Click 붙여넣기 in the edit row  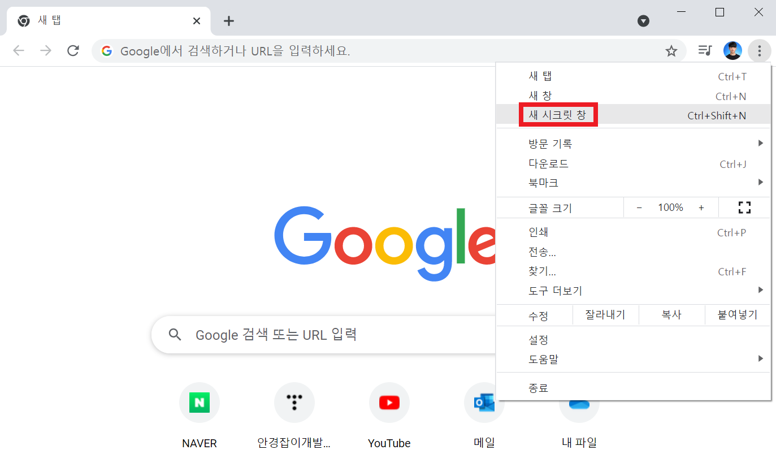click(738, 315)
